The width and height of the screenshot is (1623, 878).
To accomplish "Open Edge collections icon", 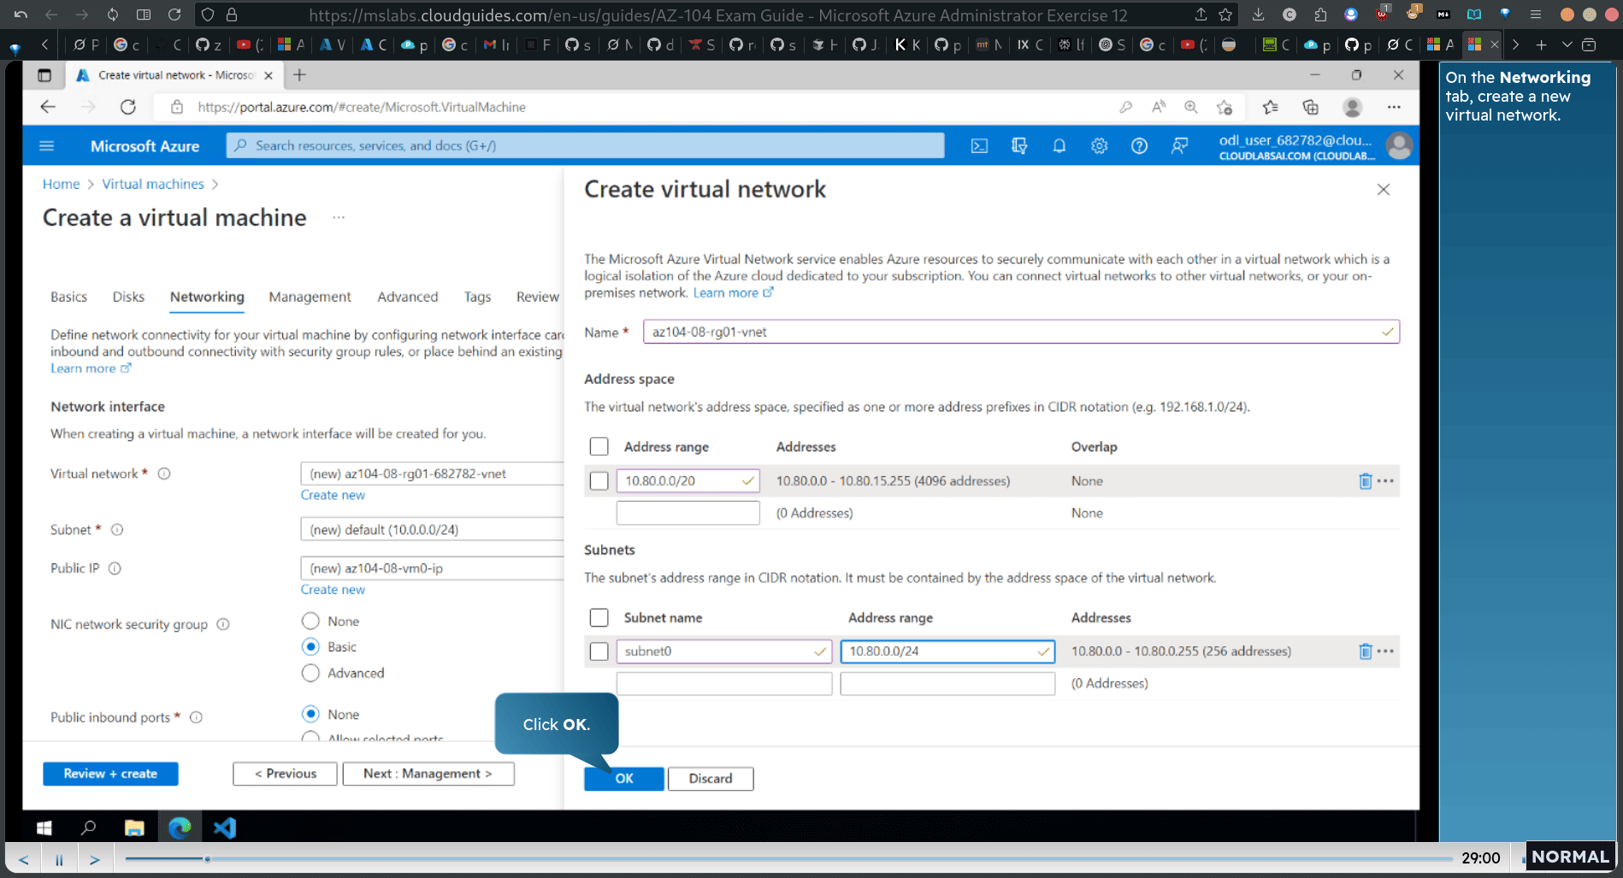I will pos(1310,107).
